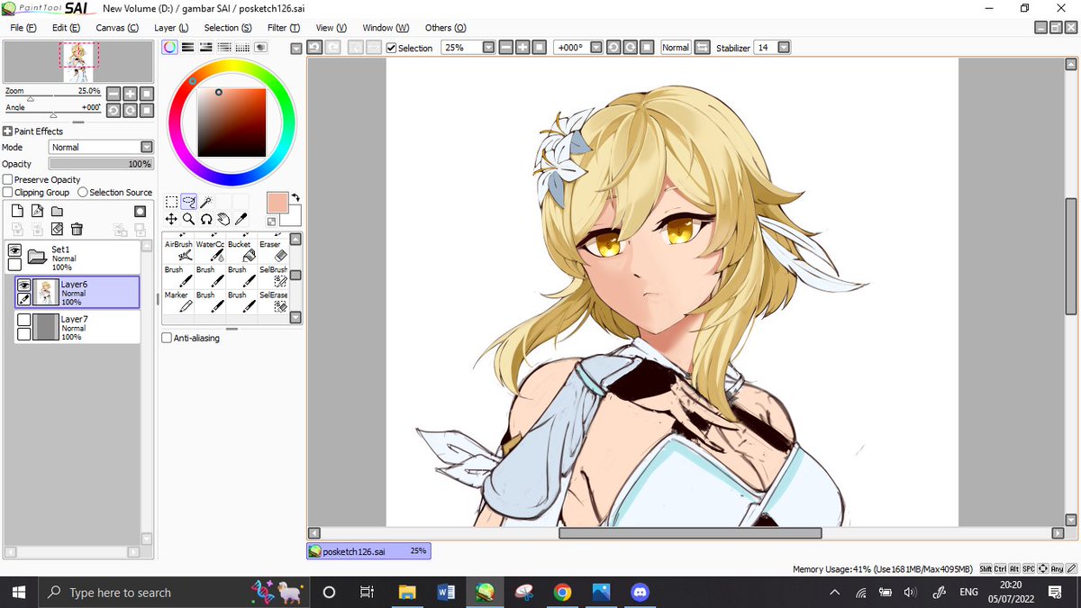Screen dimensions: 1081x608
Task: Choose the Bucket fill tool
Action: [x=241, y=251]
